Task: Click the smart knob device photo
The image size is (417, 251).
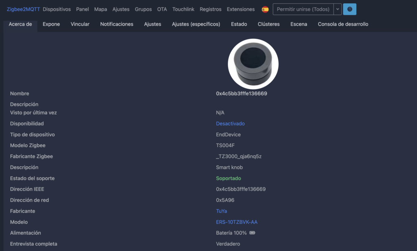Action: click(253, 64)
